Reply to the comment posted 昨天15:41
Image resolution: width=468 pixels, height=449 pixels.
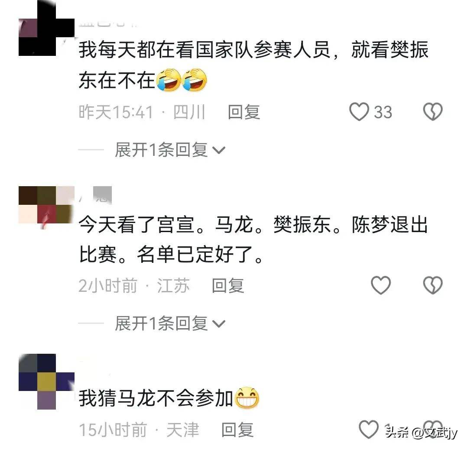pos(244,113)
